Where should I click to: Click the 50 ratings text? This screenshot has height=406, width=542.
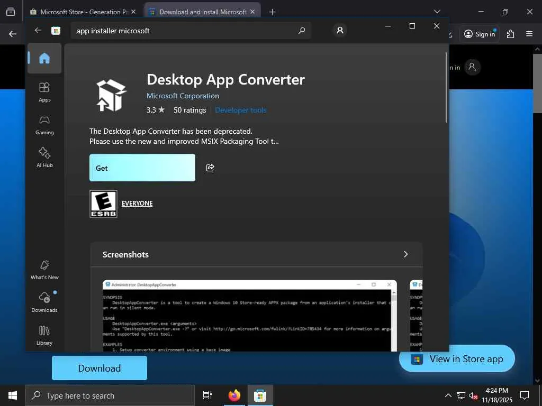coord(190,110)
